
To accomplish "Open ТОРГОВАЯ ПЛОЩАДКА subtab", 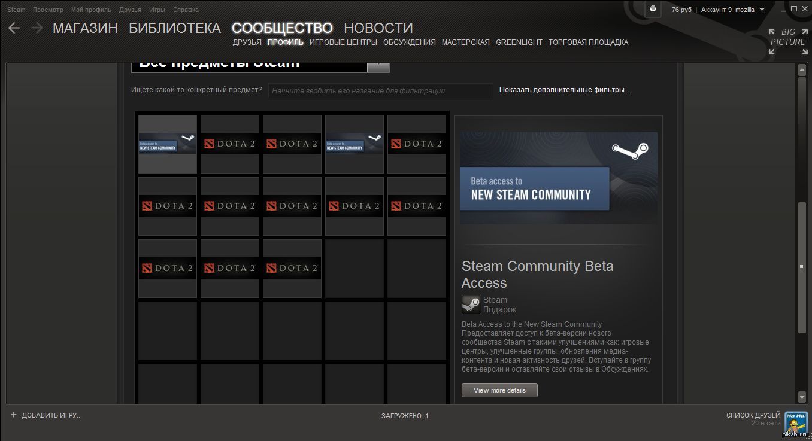I will pyautogui.click(x=588, y=42).
